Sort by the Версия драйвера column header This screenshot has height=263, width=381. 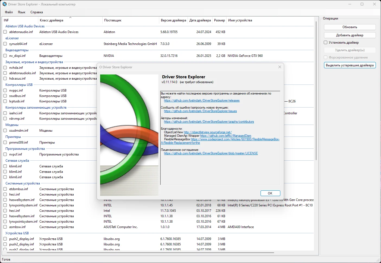click(173, 20)
